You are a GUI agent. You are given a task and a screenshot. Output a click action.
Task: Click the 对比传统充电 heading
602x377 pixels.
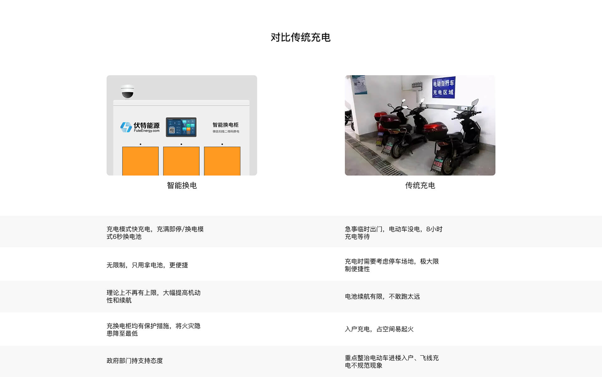tap(301, 37)
